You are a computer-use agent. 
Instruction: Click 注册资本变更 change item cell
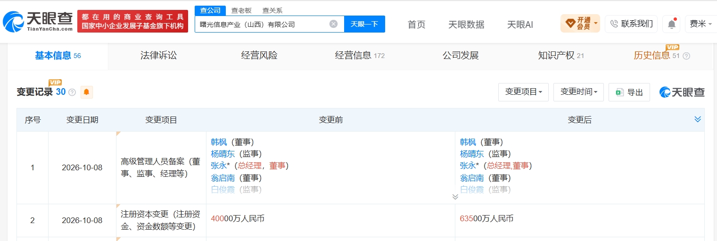click(x=161, y=220)
